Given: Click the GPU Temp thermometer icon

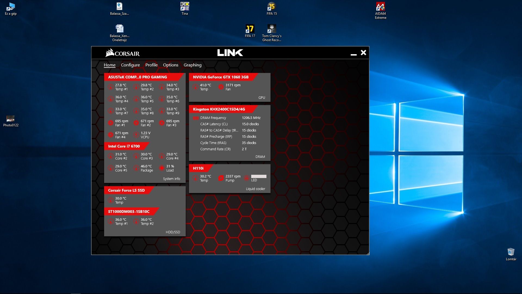Looking at the screenshot, I should [x=195, y=87].
